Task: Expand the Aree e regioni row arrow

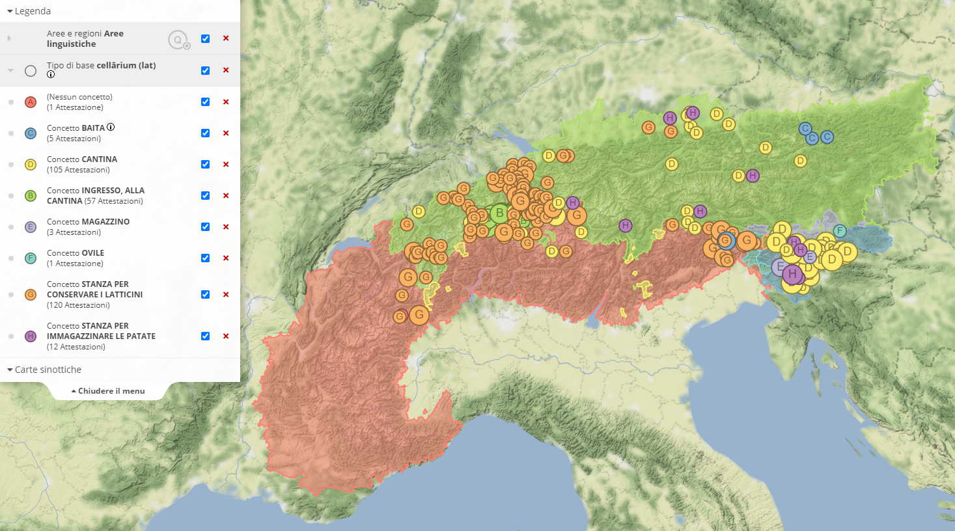Action: tap(9, 39)
